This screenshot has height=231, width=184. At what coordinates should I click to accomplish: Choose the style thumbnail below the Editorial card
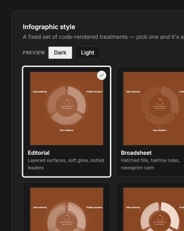click(x=67, y=209)
